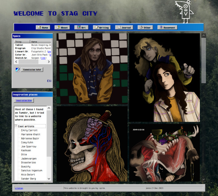Open the varsity jacket checkerboard portrait artwork
This screenshot has width=218, height=196.
point(92,68)
